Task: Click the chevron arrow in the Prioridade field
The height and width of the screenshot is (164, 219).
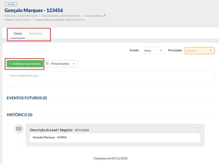Action: click(x=211, y=50)
